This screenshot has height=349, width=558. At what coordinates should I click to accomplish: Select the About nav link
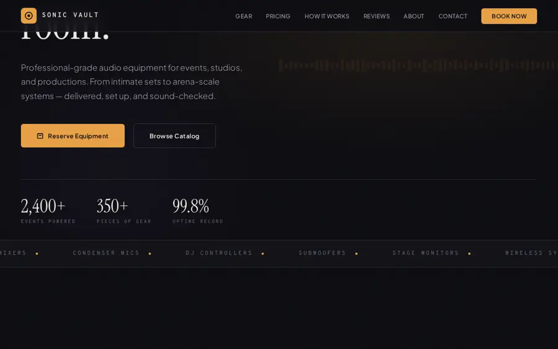pos(414,16)
